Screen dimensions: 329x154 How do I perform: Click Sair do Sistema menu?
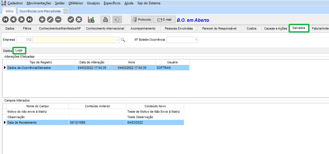(x=149, y=3)
